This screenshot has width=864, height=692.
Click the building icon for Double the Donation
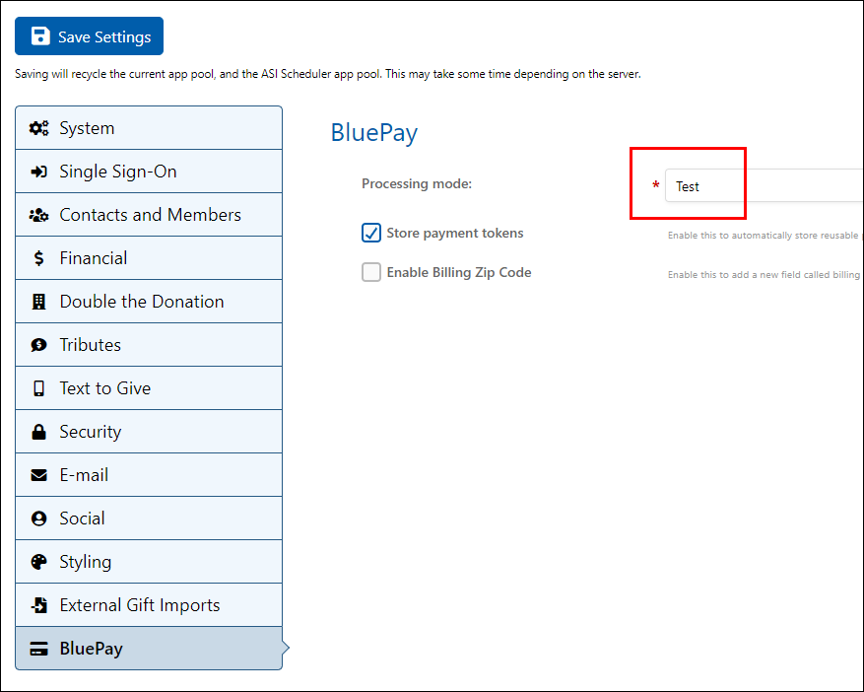(39, 302)
